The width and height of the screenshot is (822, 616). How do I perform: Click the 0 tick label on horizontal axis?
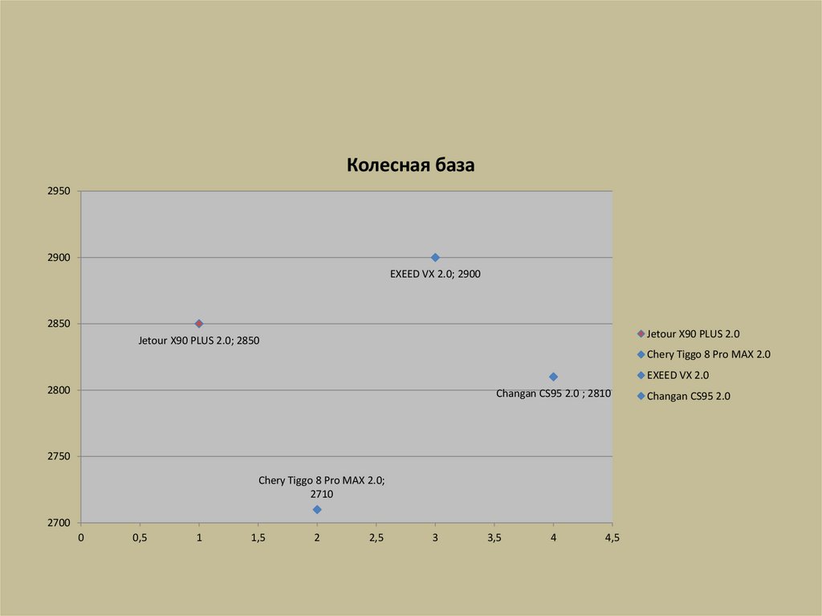(x=81, y=538)
